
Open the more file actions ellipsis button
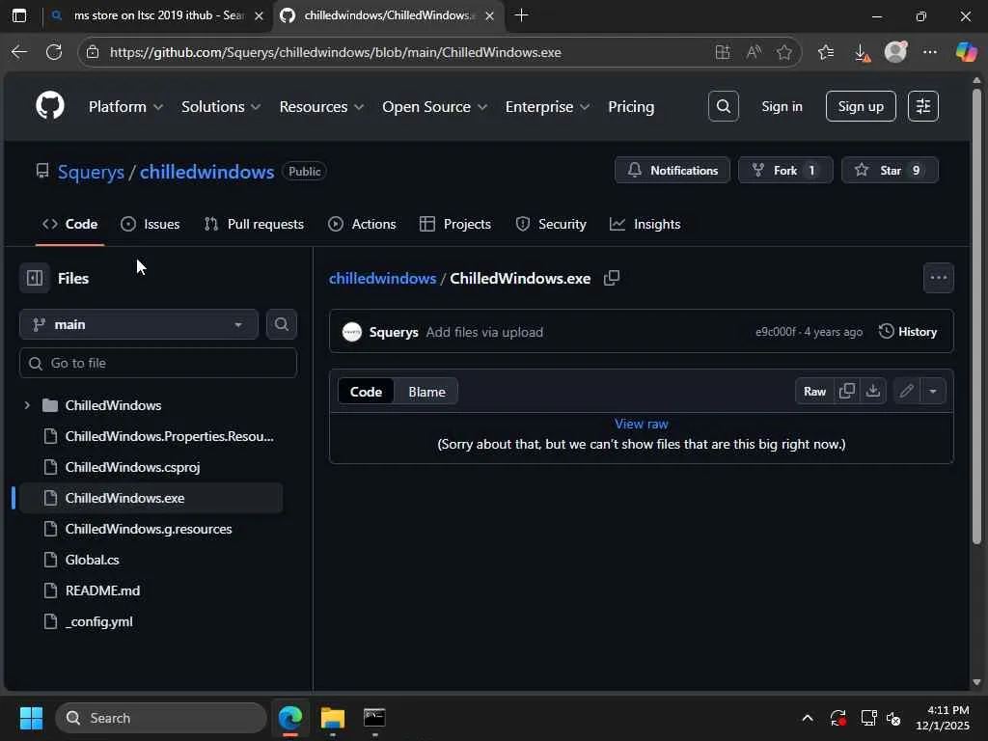coord(938,278)
